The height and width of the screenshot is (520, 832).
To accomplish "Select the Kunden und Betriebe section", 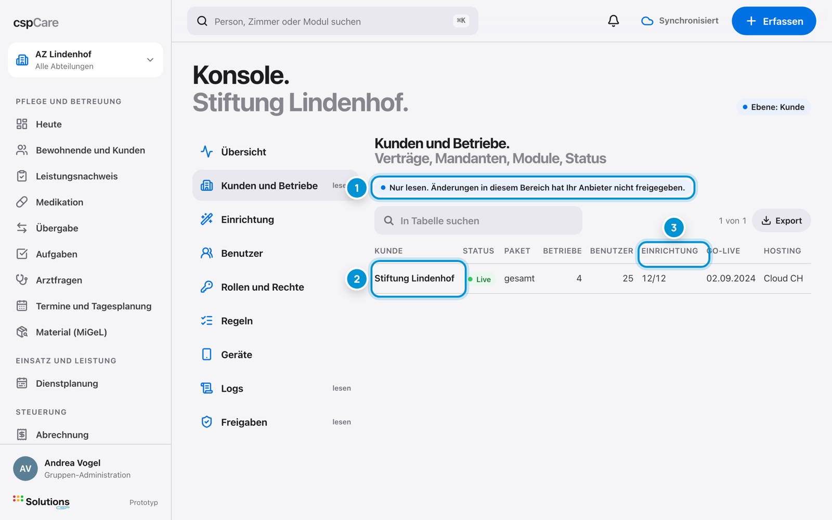I will [x=275, y=186].
